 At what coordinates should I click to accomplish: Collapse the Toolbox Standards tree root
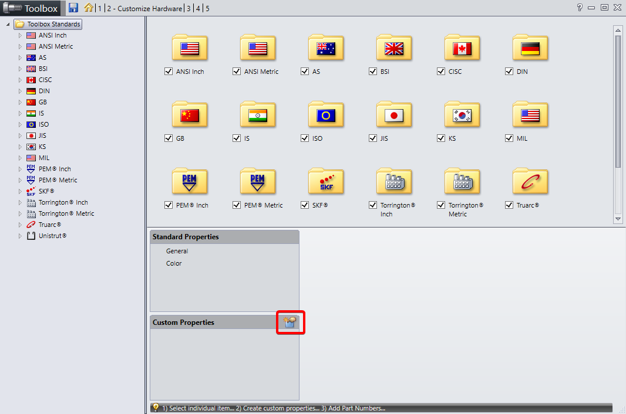click(x=8, y=24)
